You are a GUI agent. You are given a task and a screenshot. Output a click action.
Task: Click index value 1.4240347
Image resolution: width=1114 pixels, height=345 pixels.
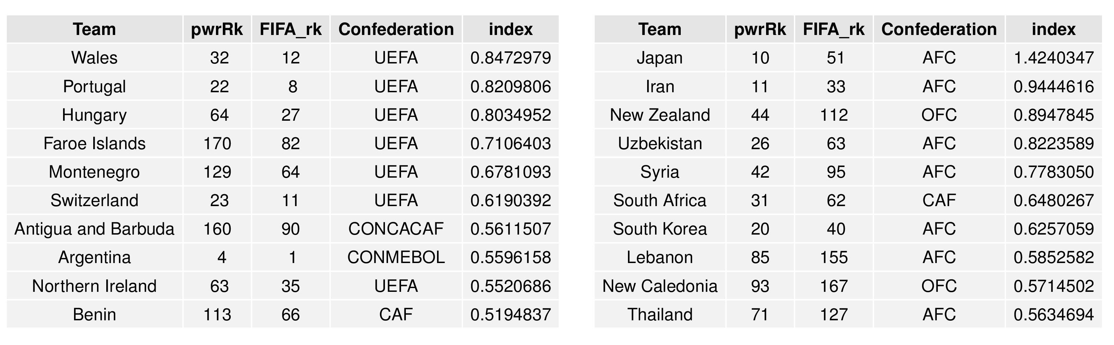point(1053,58)
